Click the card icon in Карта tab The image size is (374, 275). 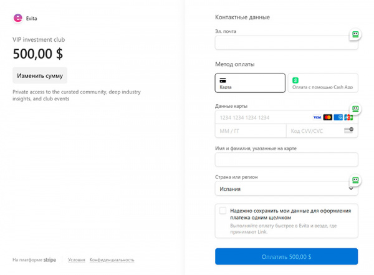(x=223, y=80)
